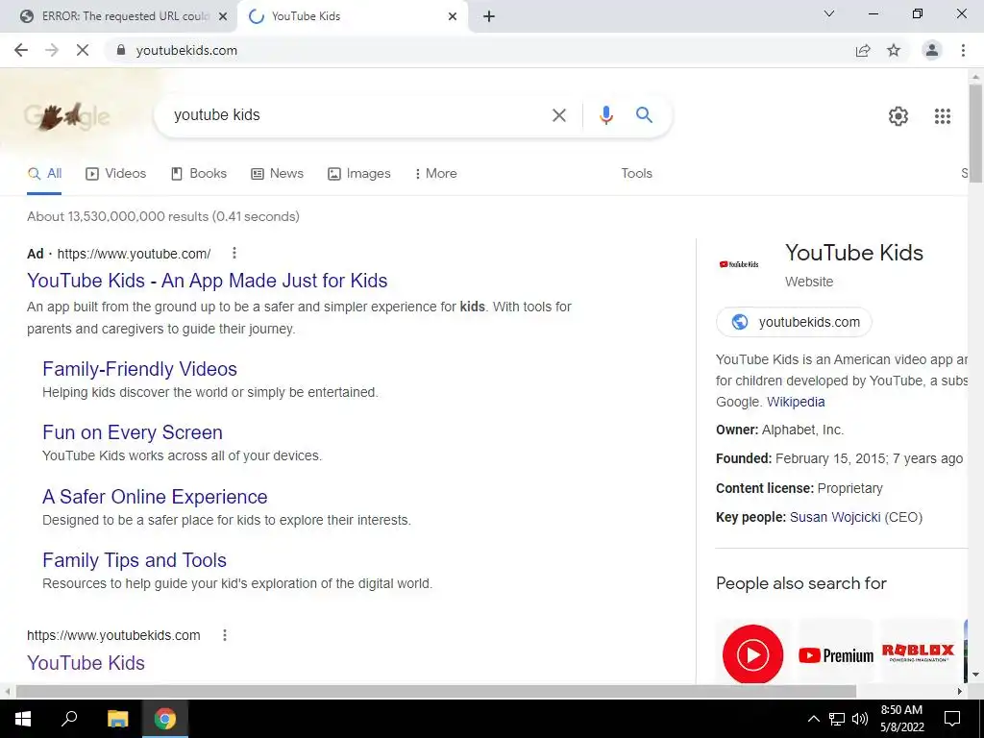Switch to the ERROR browser tab

[116, 16]
